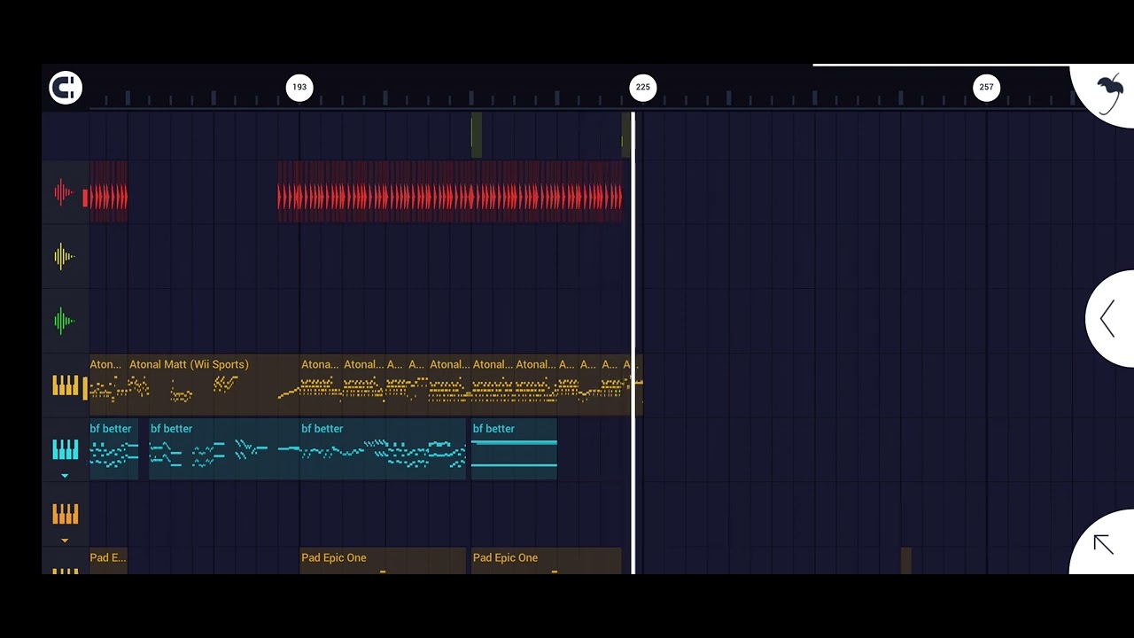Select the bf better clip with sustained notes
The image size is (1134, 638).
tap(515, 449)
